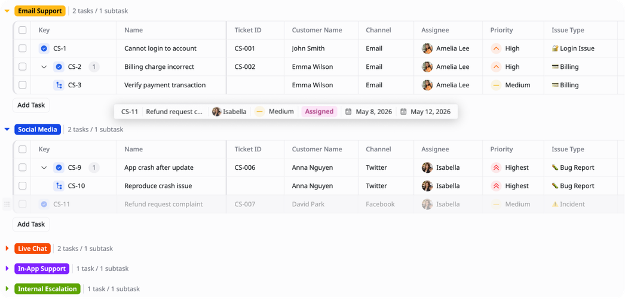The width and height of the screenshot is (625, 299).
Task: Tick the checkbox for CS-2 row
Action: (23, 67)
